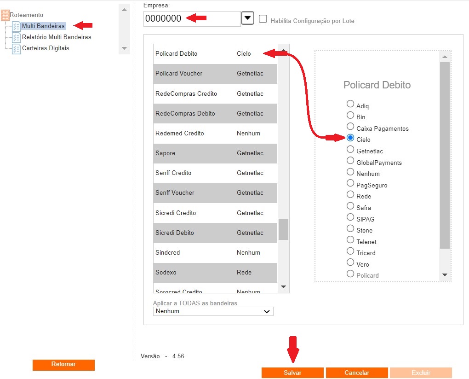Screen dimensions: 469x379
Task: Select the Sapore row
Action: pos(215,153)
